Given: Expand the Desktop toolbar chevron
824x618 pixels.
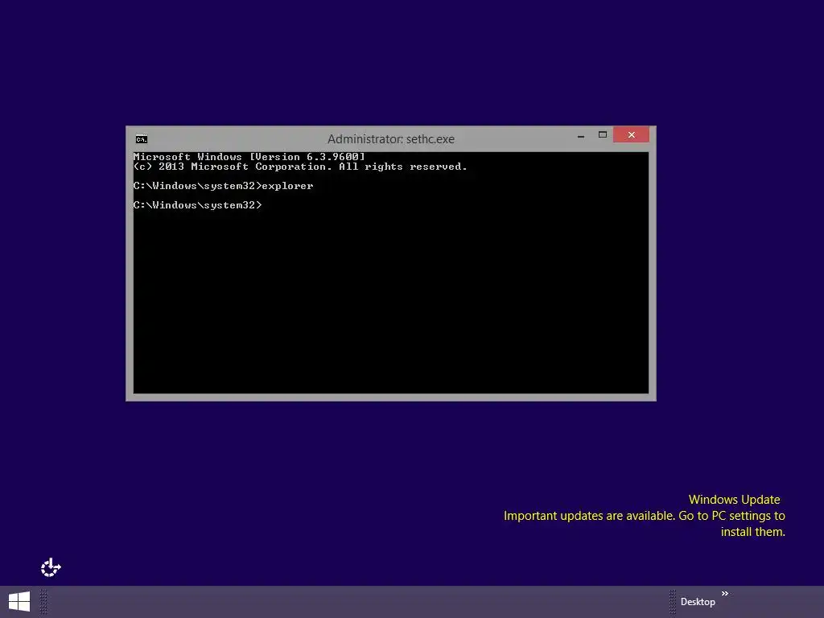Looking at the screenshot, I should (x=725, y=593).
